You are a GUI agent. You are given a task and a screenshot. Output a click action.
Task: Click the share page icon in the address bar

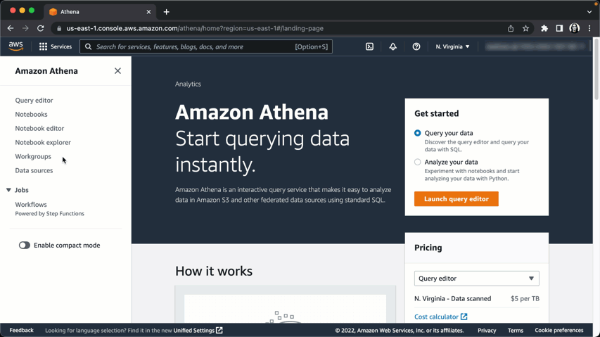(511, 28)
